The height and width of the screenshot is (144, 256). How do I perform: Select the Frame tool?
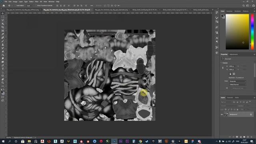point(3,31)
